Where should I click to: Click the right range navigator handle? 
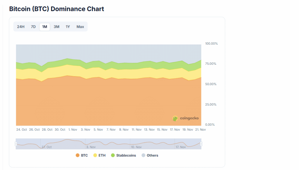click(x=201, y=144)
